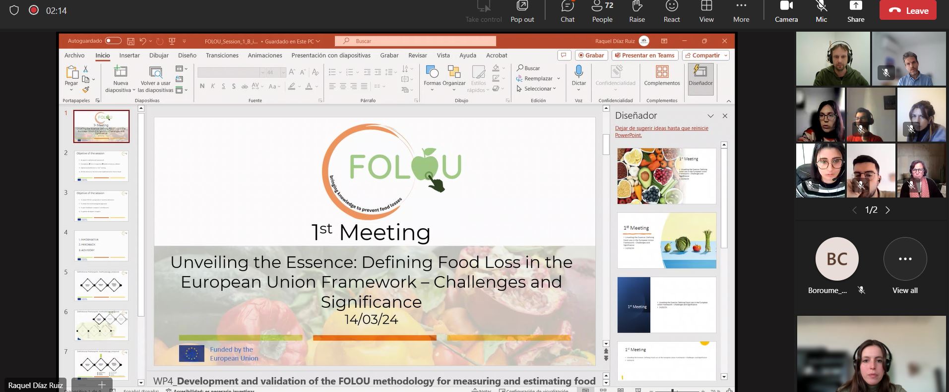This screenshot has width=949, height=392.
Task: Pop out the shared content window
Action: pyautogui.click(x=522, y=12)
